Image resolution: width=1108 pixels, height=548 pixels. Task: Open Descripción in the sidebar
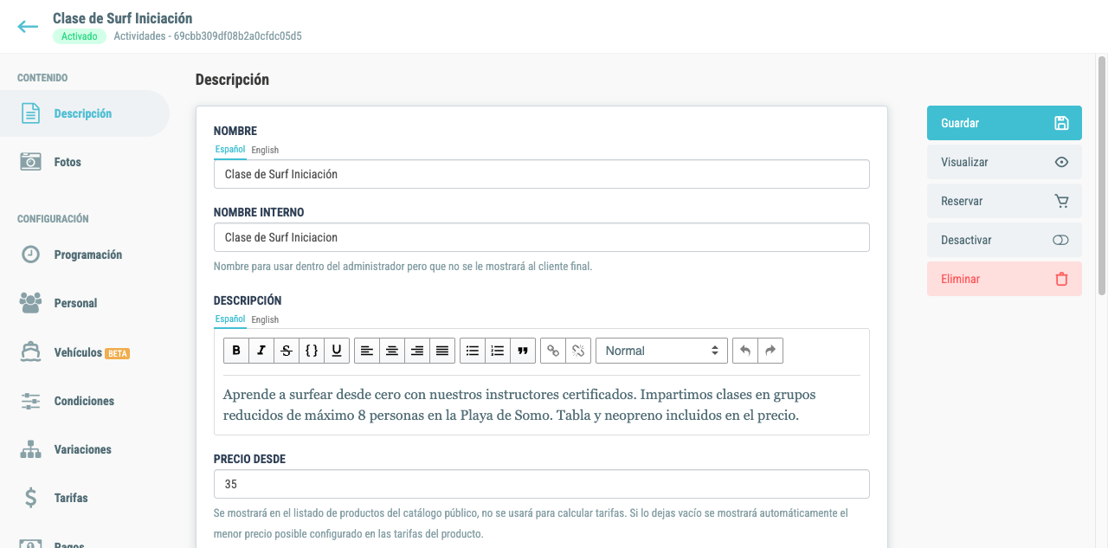(85, 113)
